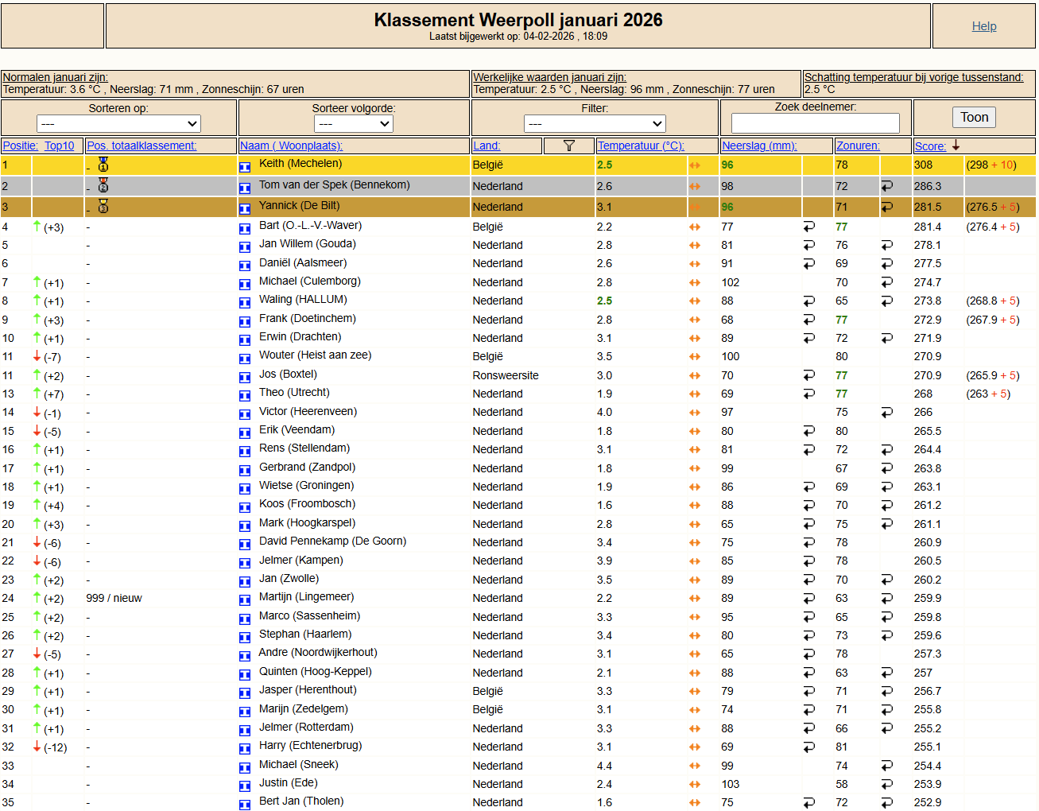This screenshot has width=1039, height=811.
Task: Open the Filter dropdown
Action: pyautogui.click(x=594, y=123)
